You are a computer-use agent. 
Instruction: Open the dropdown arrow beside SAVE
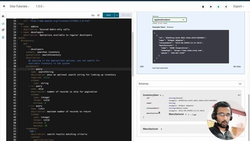click(x=117, y=15)
